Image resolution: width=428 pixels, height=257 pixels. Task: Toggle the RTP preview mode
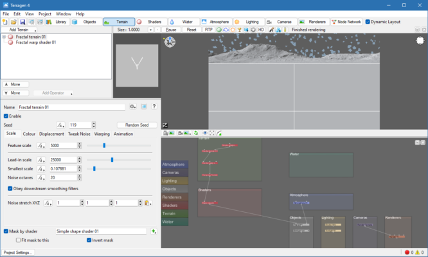point(209,30)
